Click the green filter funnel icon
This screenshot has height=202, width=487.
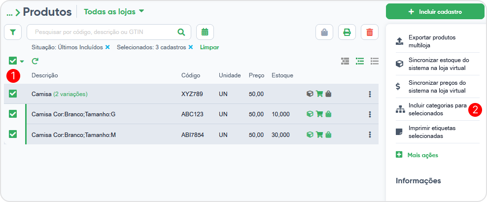click(13, 33)
